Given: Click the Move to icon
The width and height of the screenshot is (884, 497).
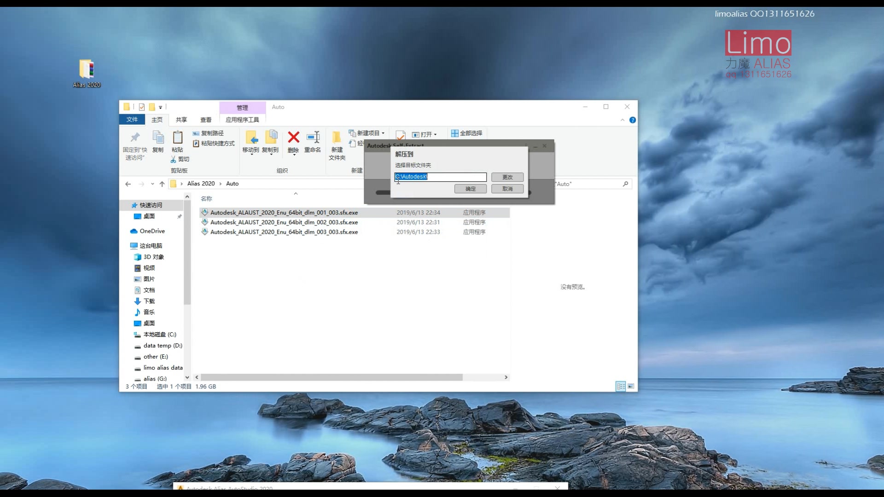Looking at the screenshot, I should pos(251,138).
